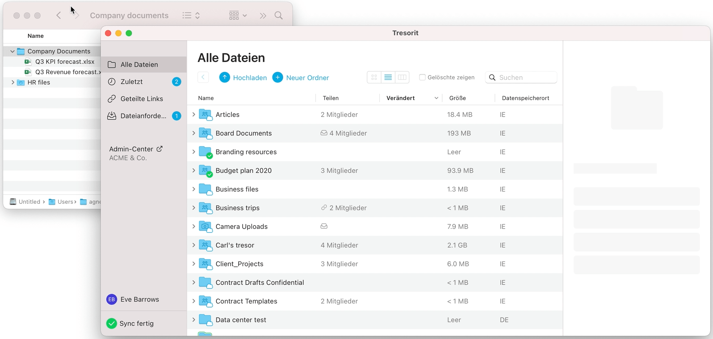This screenshot has height=339, width=713.
Task: Expand the Camera Uploads folder
Action: click(x=194, y=227)
